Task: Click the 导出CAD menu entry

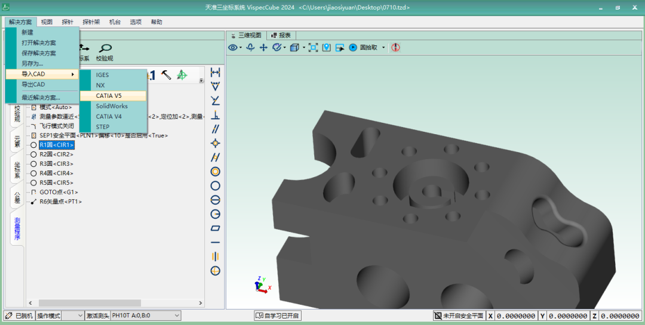Action: point(33,85)
